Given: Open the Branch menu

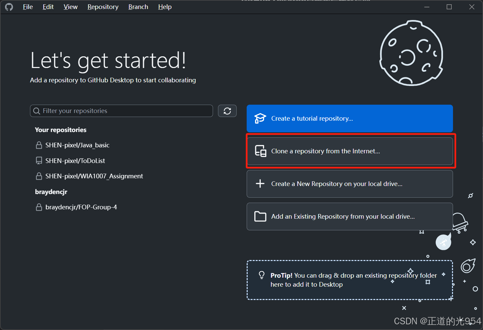Looking at the screenshot, I should click(x=138, y=7).
